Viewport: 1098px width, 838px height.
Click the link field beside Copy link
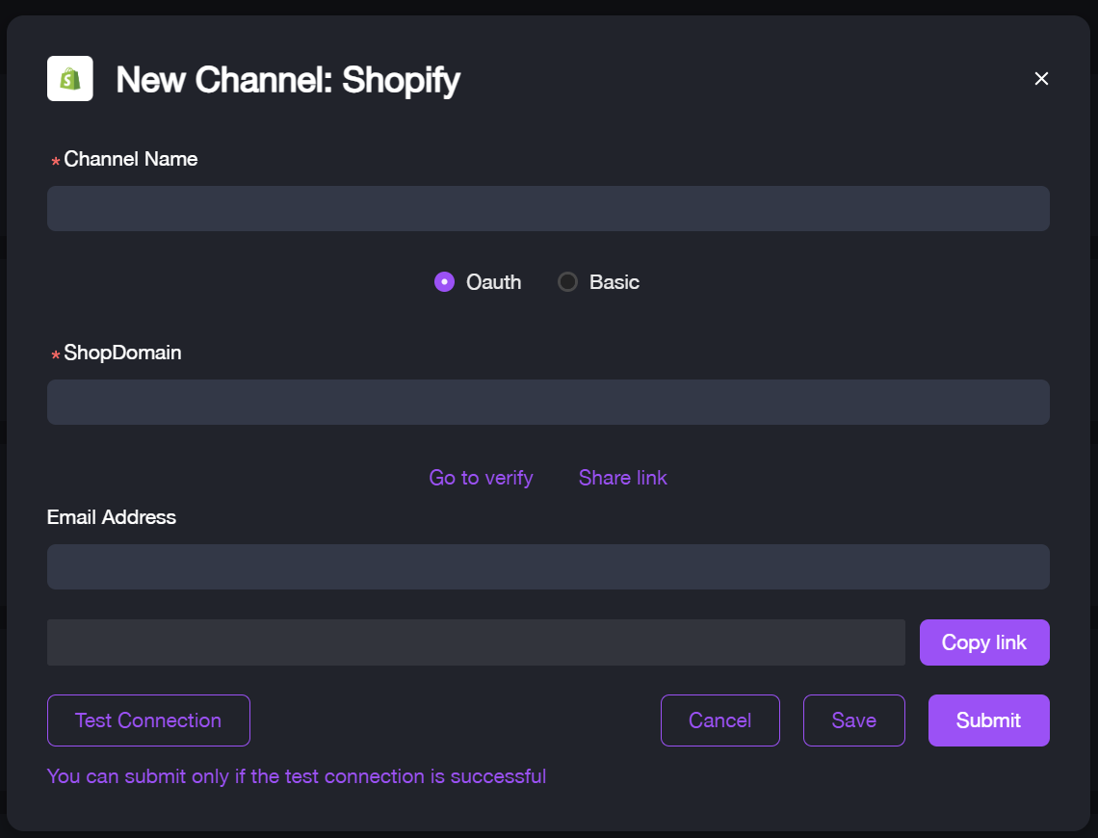(x=476, y=642)
